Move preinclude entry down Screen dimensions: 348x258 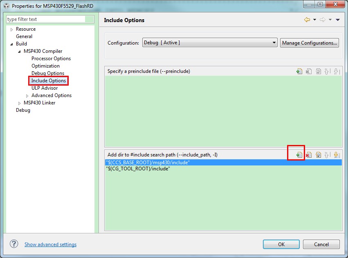(x=337, y=71)
